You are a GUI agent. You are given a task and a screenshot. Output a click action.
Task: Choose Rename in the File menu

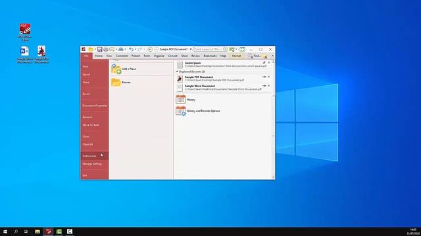[x=95, y=117]
